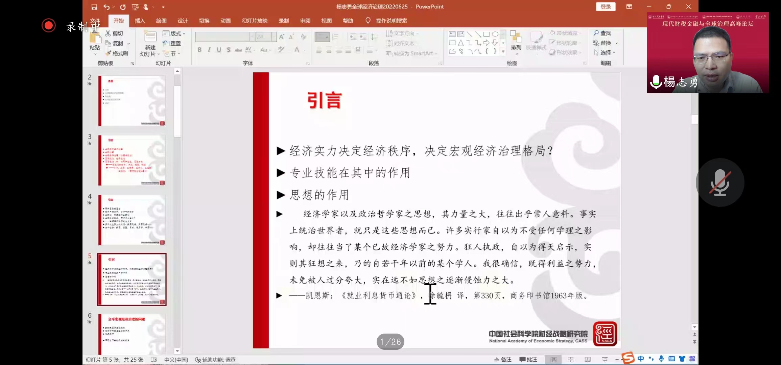Select slide 6 thumbnail
This screenshot has width=781, height=365.
(x=132, y=333)
